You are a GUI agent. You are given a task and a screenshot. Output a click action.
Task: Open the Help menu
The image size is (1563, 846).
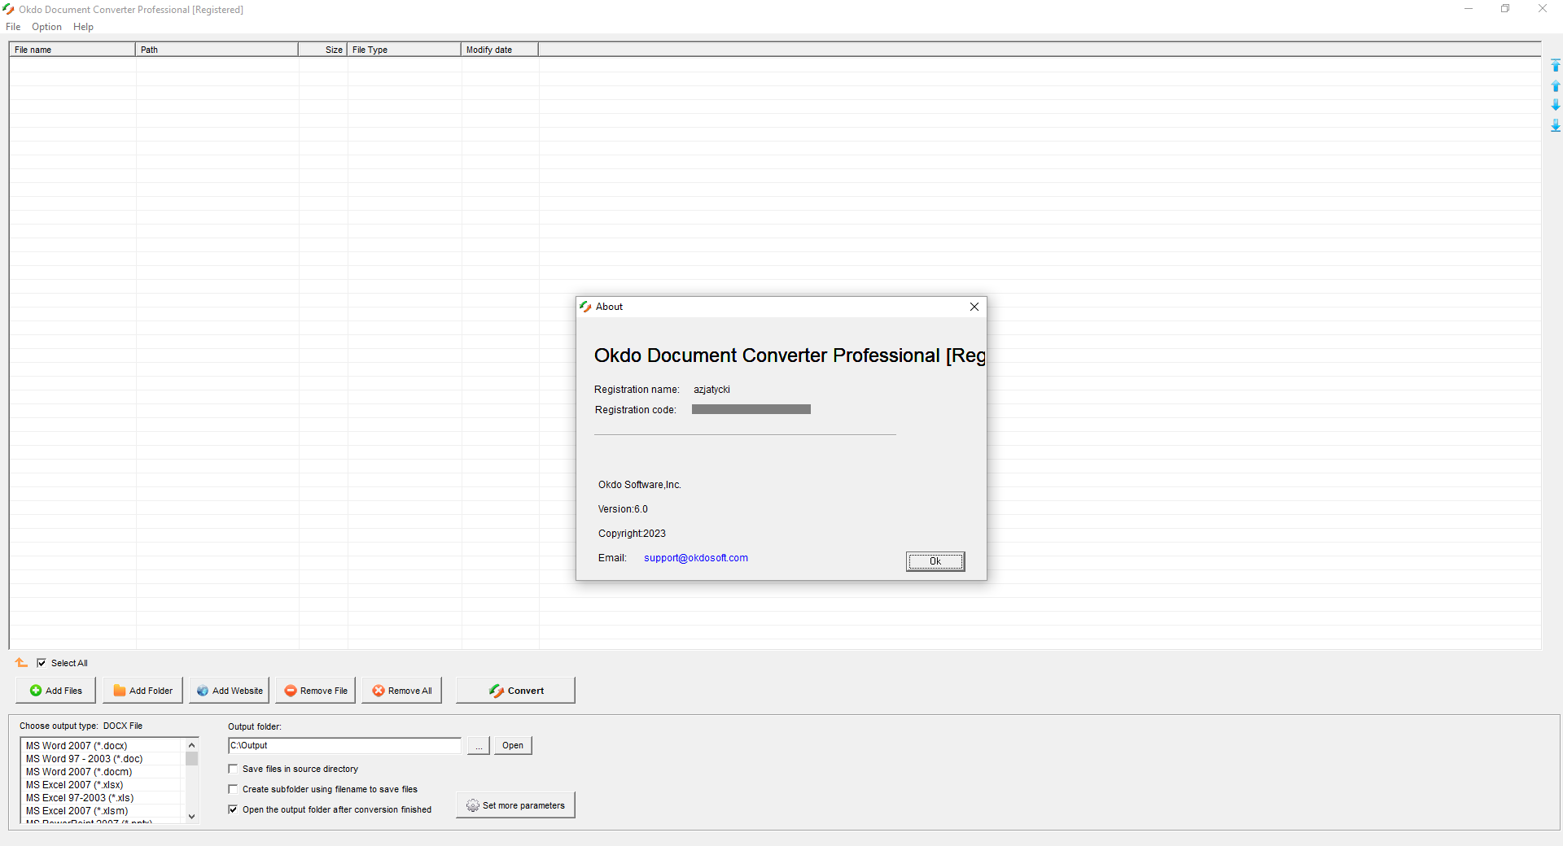coord(83,27)
